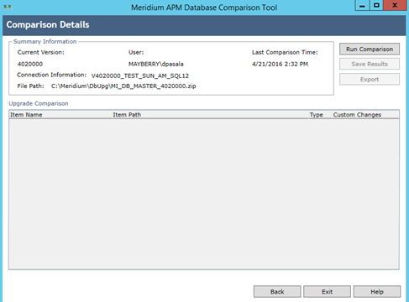This screenshot has height=302, width=409.
Task: Sort by the Item Name column header
Action: pyautogui.click(x=60, y=115)
